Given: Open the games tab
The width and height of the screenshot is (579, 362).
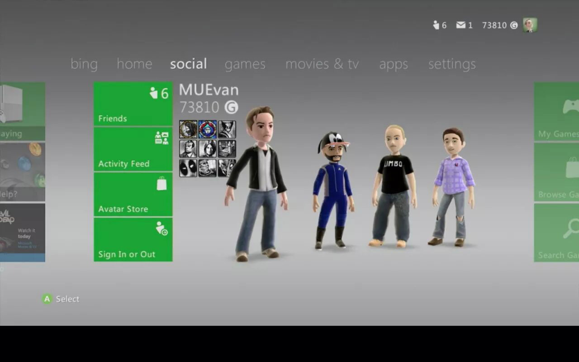Looking at the screenshot, I should [245, 64].
